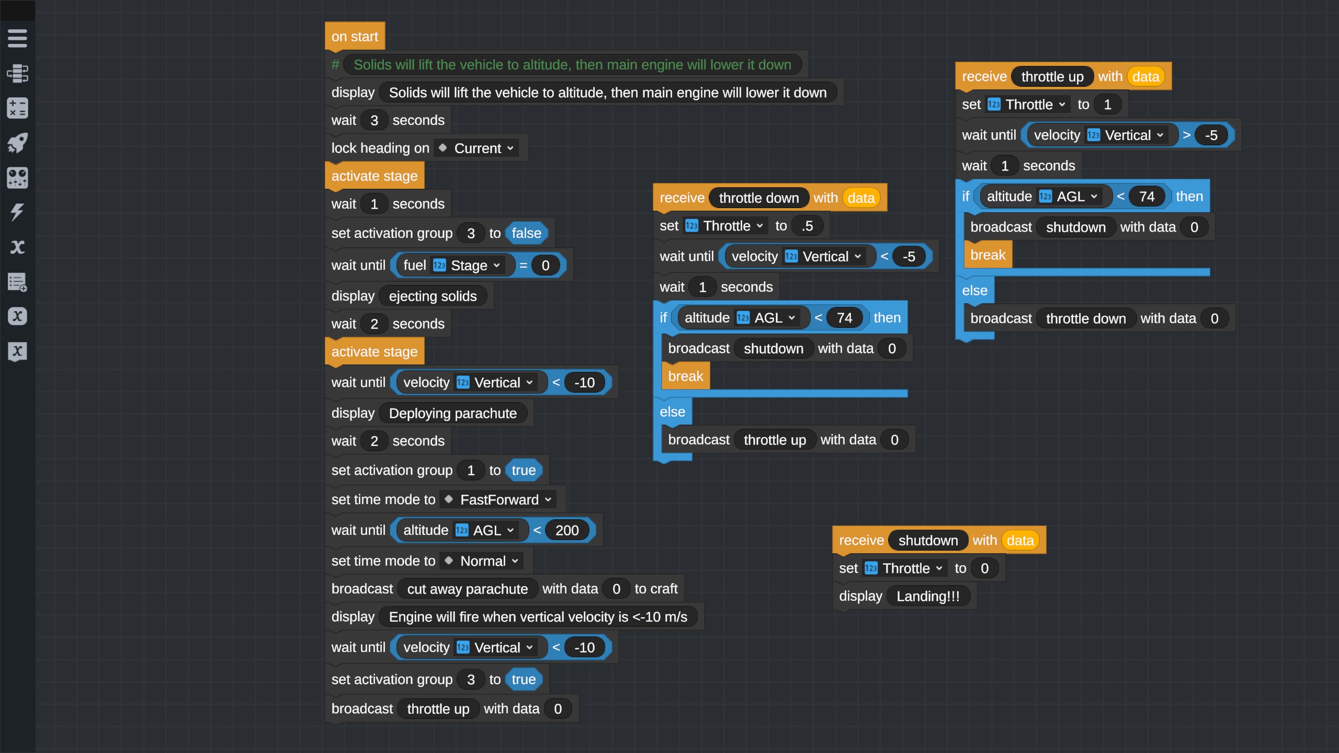
Task: Open the x variables category
Action: pos(17,247)
